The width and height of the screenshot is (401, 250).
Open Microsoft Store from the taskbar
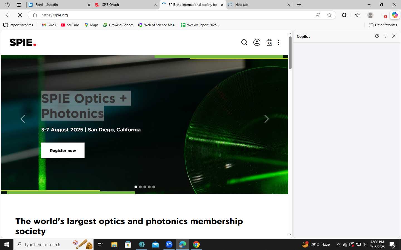128,244
